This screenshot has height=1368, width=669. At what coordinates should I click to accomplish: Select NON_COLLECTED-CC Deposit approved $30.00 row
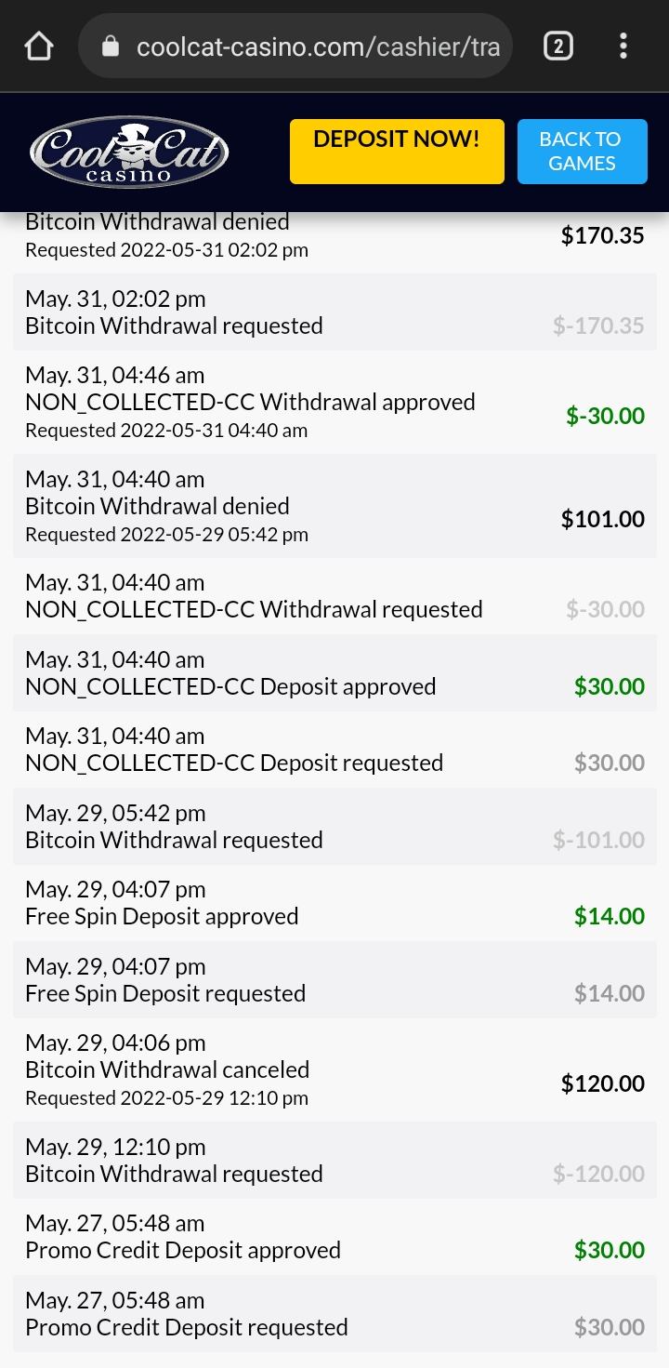(334, 673)
